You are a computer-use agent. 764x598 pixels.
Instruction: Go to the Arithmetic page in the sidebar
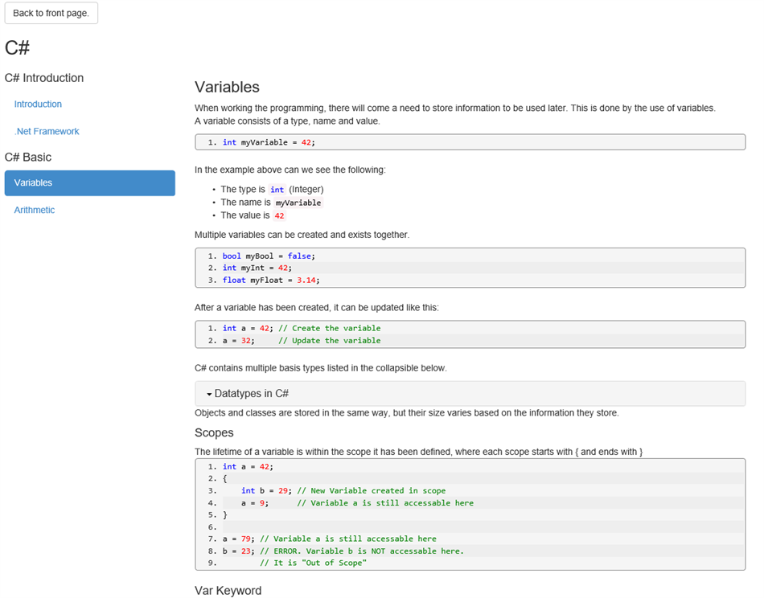(35, 211)
